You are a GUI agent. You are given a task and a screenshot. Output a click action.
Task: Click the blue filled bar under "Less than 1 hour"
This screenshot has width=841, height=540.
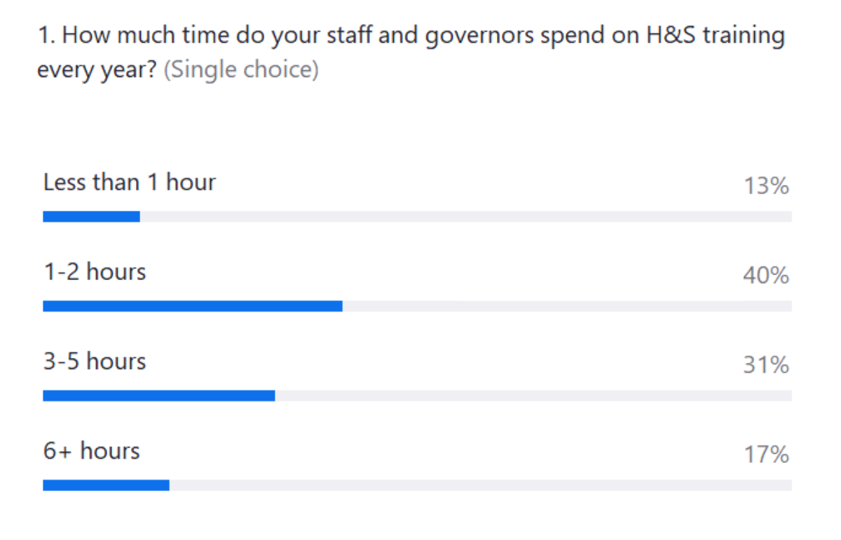click(x=91, y=216)
